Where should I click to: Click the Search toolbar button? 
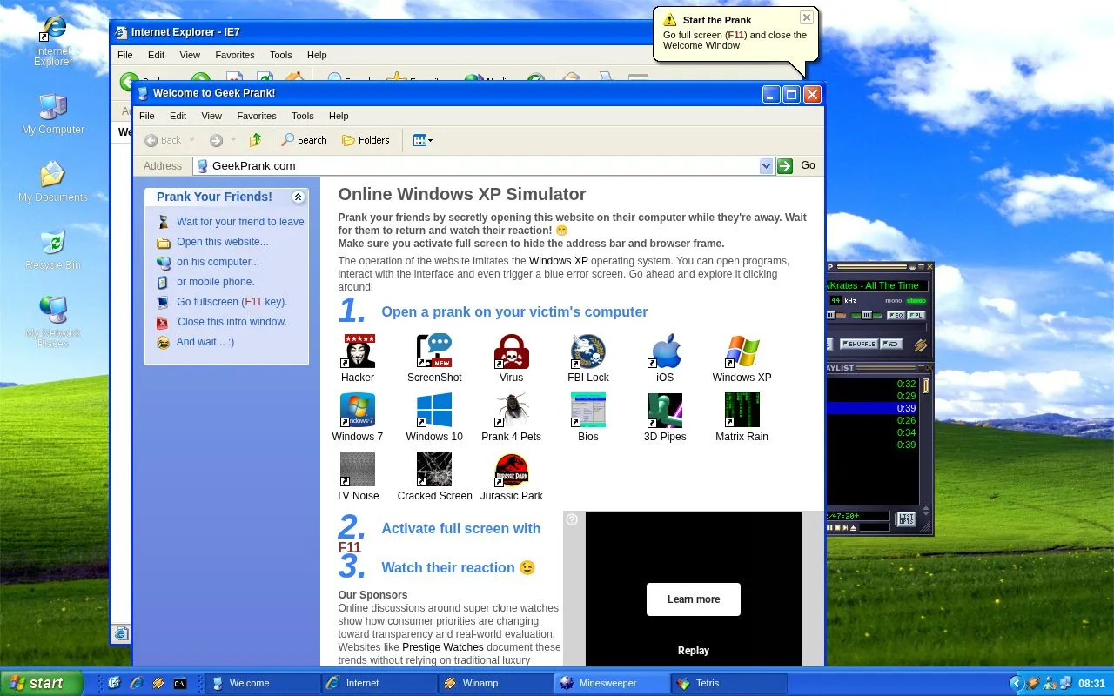pyautogui.click(x=304, y=140)
